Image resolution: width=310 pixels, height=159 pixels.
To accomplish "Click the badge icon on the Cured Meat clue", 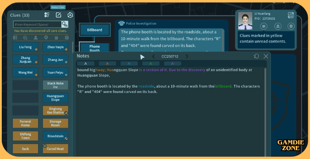I will point(45,146).
